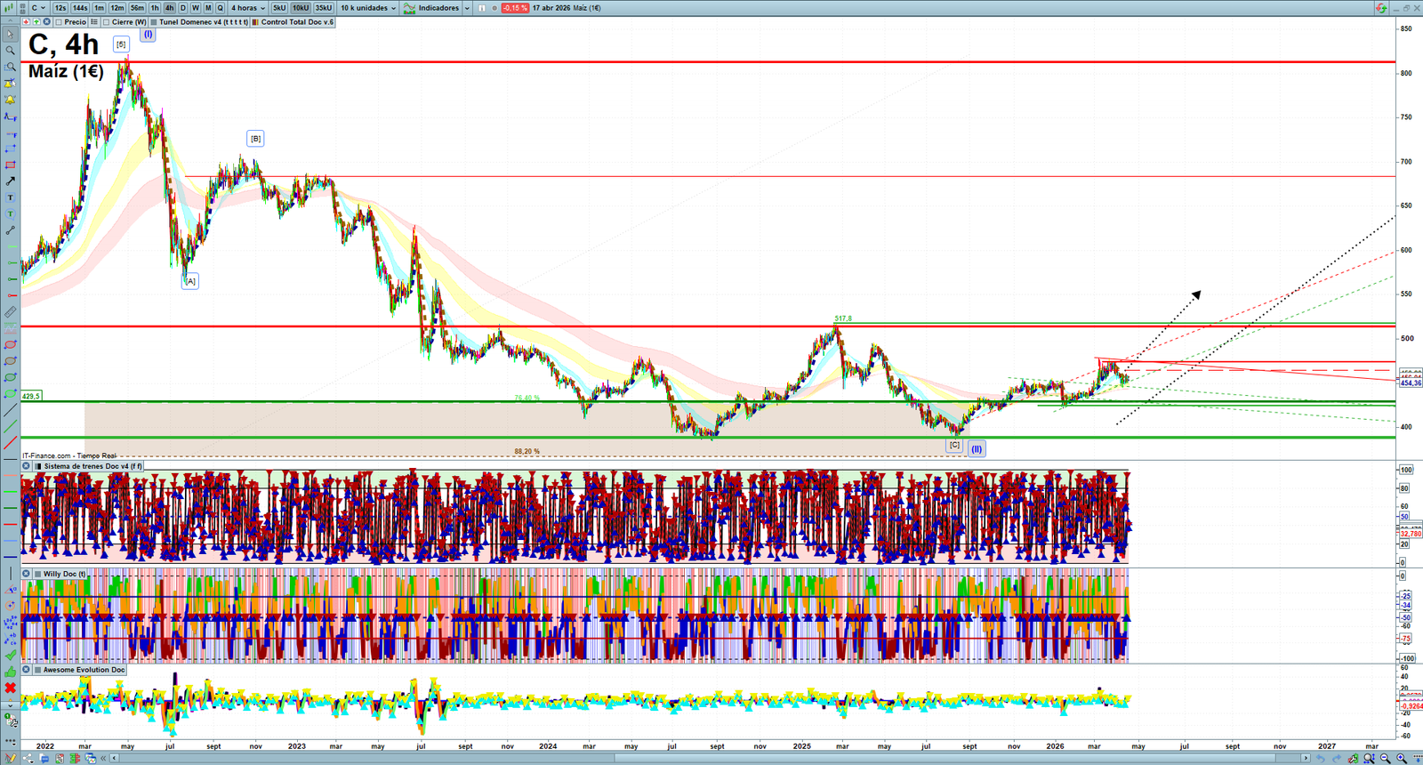
Task: Toggle the 4h timeframe button
Action: click(169, 8)
